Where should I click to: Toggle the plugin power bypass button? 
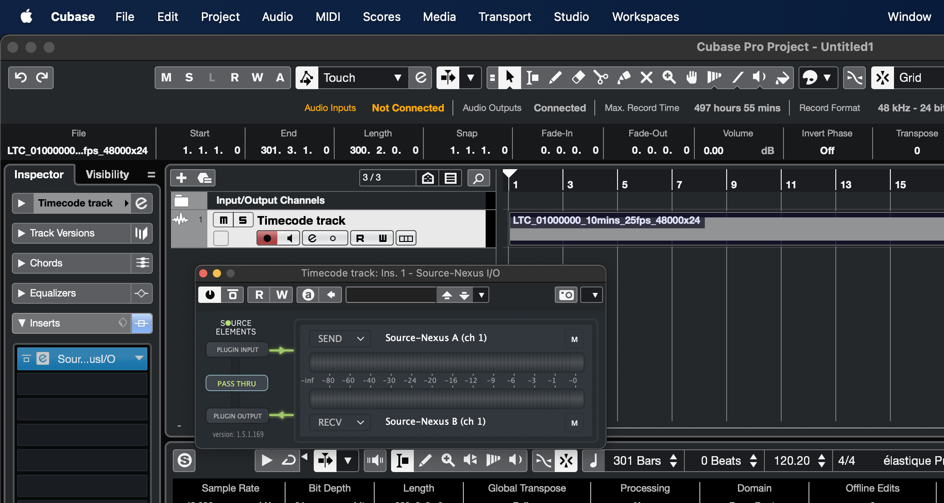[x=210, y=295]
